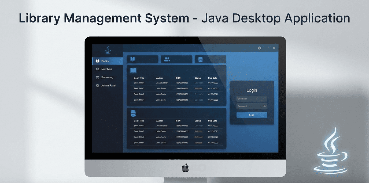Select Book Title 2 in the books table
This screenshot has height=183, width=369.
[139, 88]
